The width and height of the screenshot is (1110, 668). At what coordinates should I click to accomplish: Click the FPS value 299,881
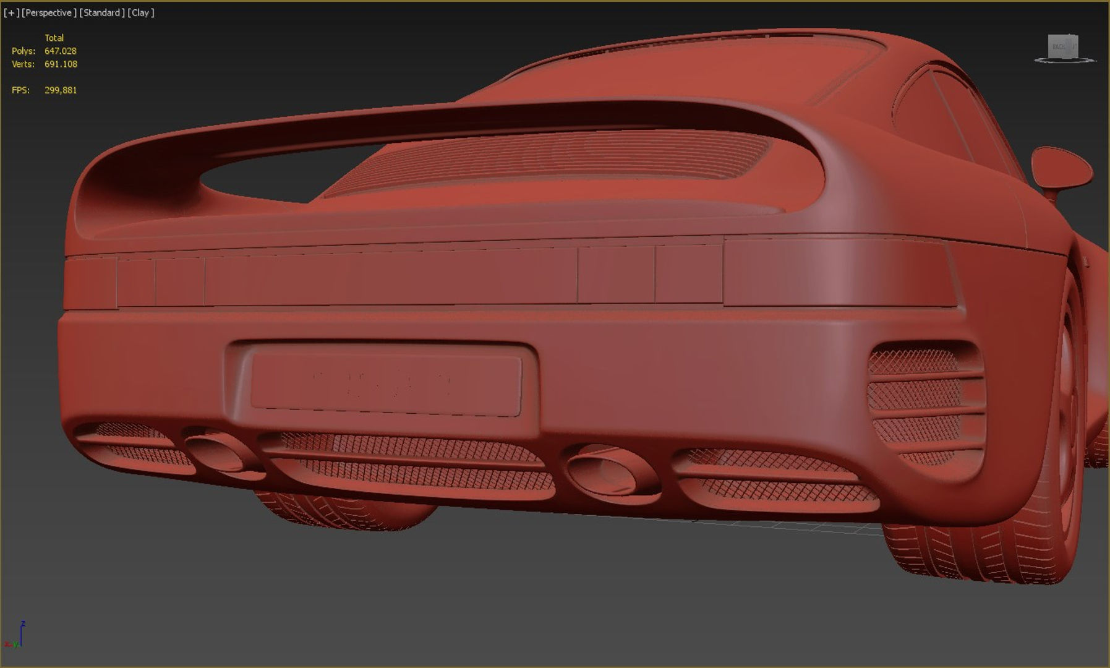point(61,90)
